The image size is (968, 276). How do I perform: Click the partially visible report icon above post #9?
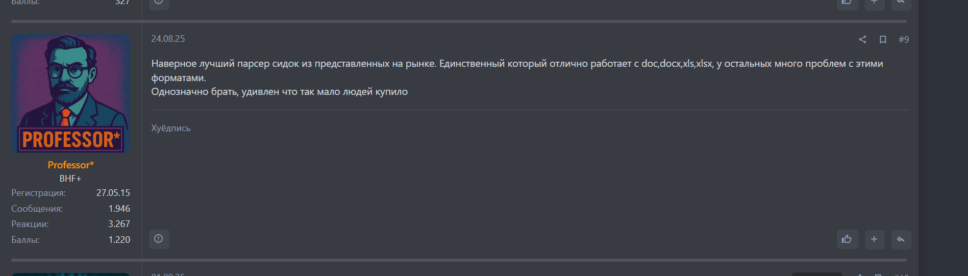pos(159,3)
